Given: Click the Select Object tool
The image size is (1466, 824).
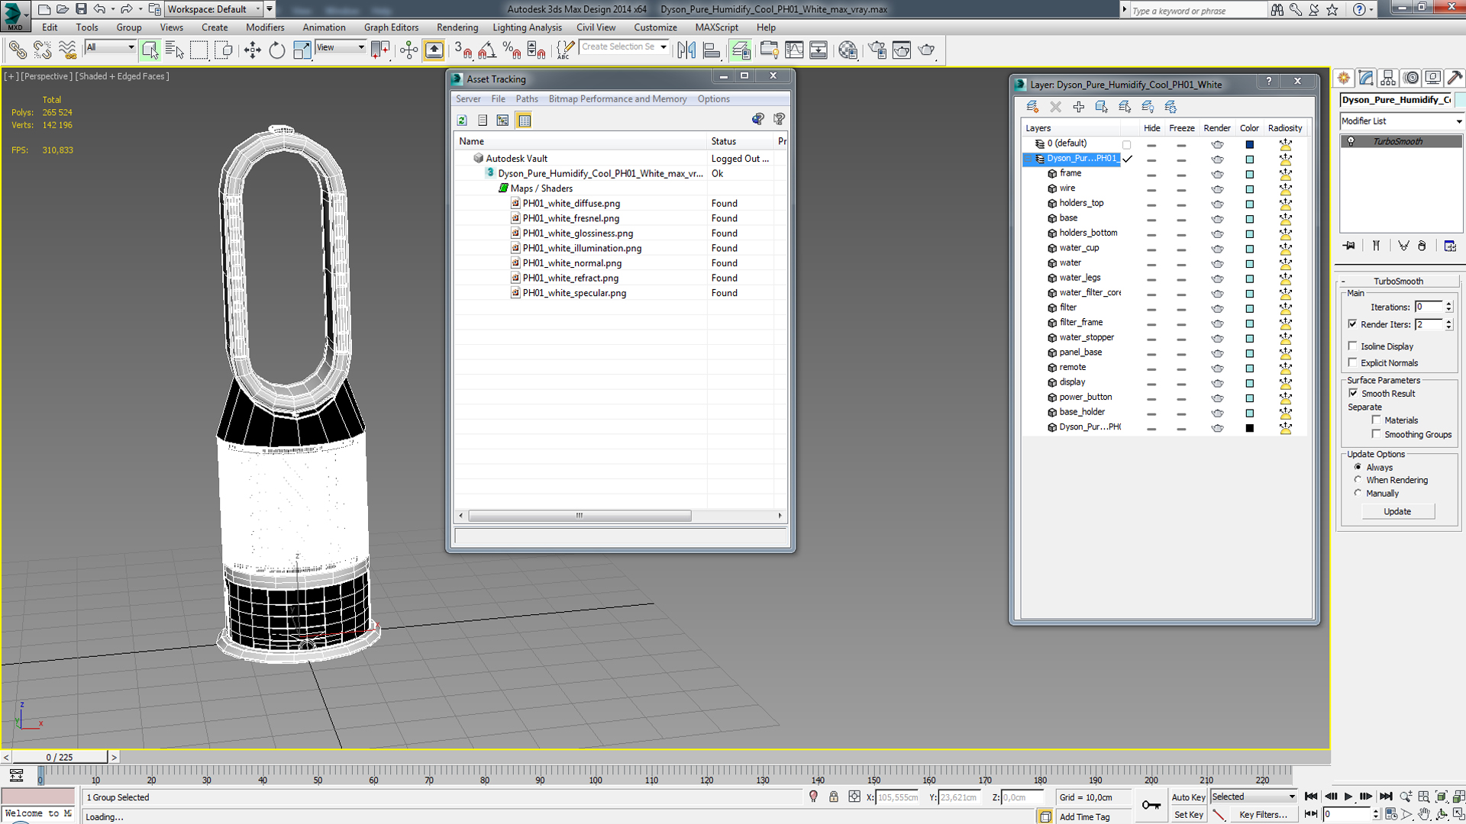Looking at the screenshot, I should pos(150,50).
